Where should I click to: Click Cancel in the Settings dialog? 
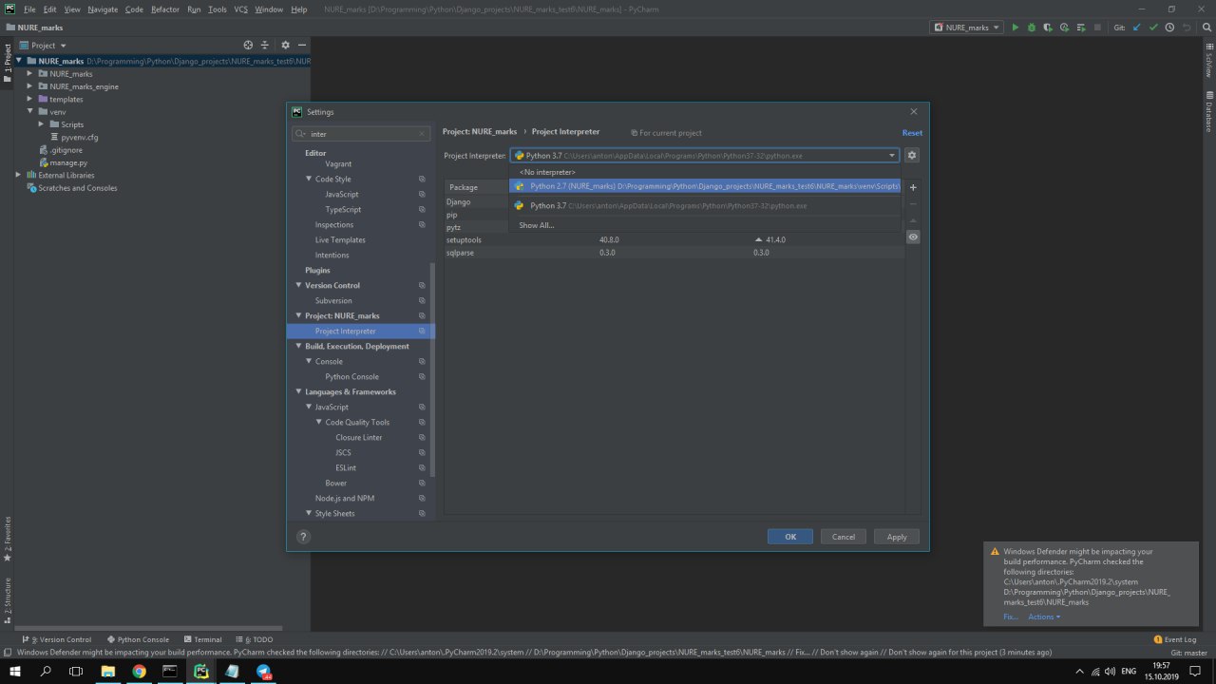[x=844, y=537]
